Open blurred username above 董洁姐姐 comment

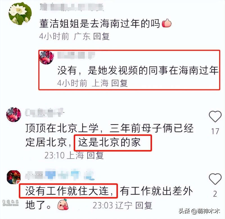72,7
